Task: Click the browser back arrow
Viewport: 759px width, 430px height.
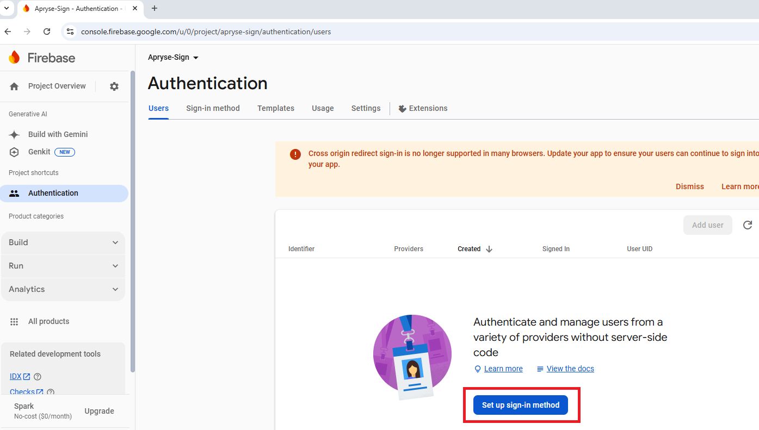Action: tap(8, 32)
